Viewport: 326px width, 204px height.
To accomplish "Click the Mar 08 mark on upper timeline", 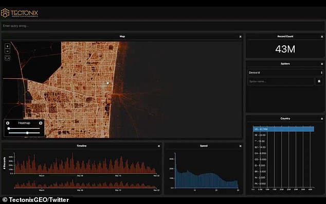I will 80,176.
